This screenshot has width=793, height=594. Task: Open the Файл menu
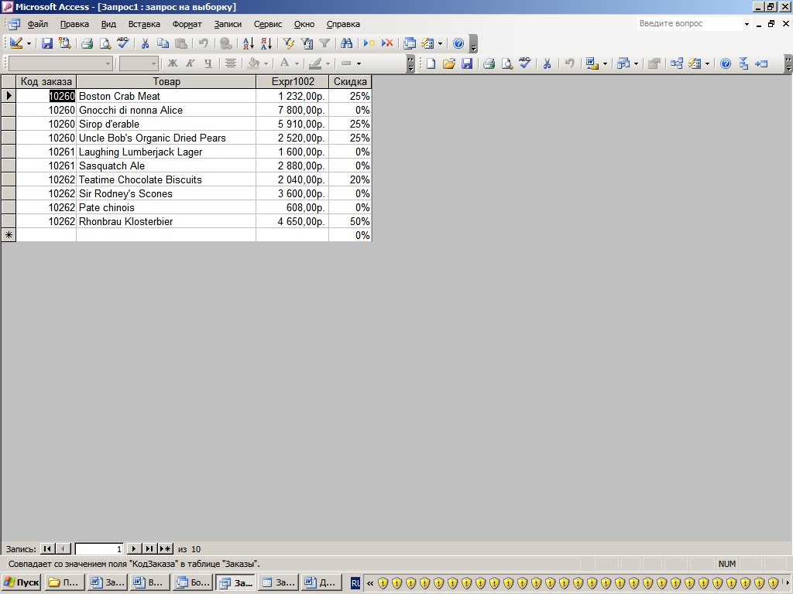[x=37, y=24]
